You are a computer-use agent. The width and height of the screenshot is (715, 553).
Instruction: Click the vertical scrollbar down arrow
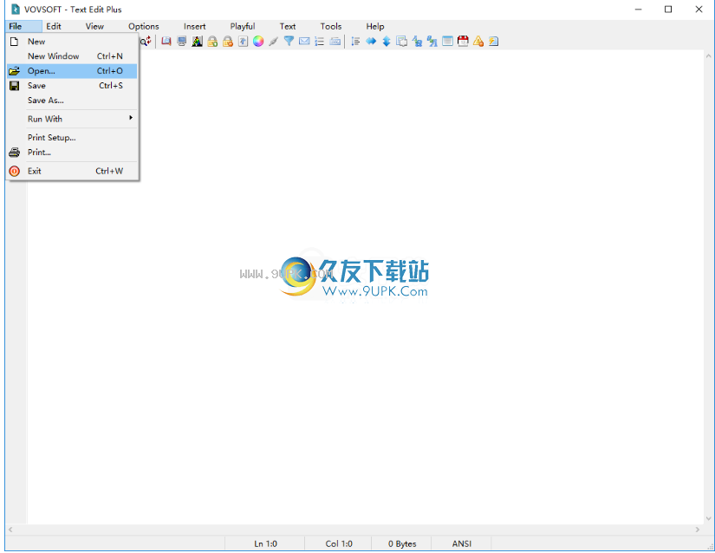708,518
